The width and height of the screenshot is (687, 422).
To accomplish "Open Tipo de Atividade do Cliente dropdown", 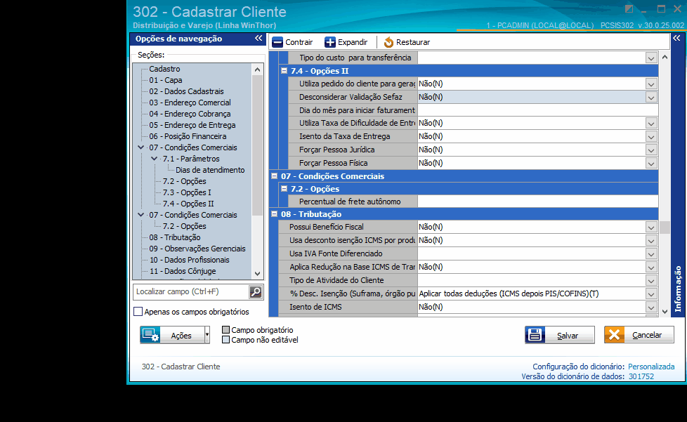I will (x=651, y=281).
